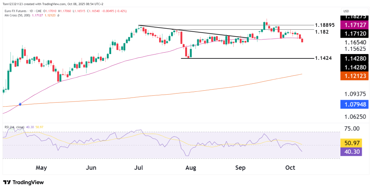Click the 1.1424 support level label

click(x=323, y=58)
